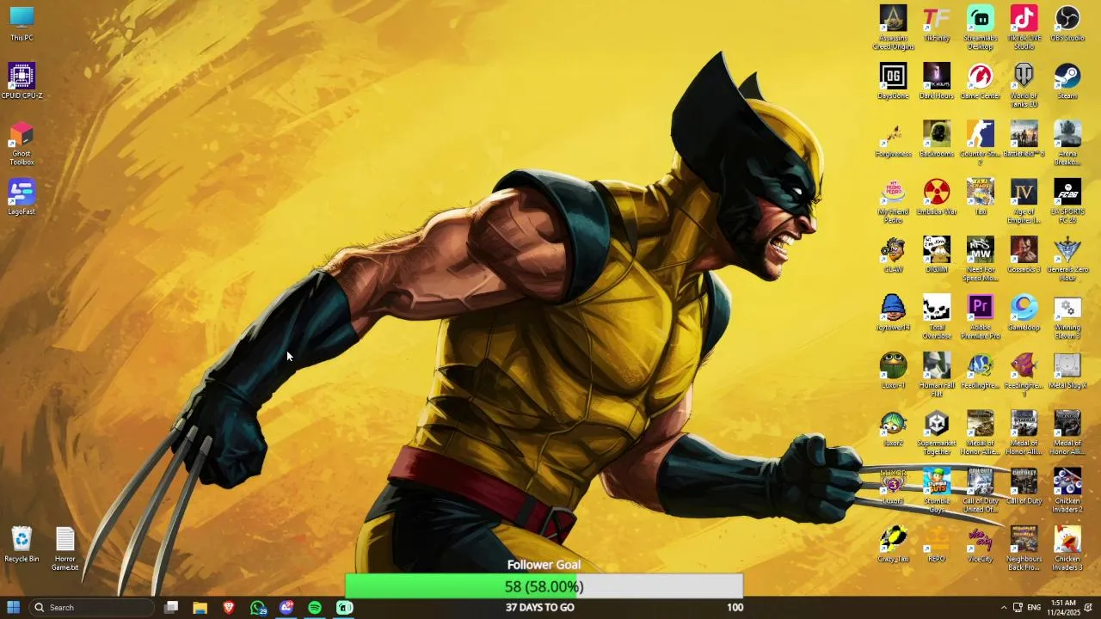
Task: Launch the Wargaming Game Center
Action: click(x=981, y=81)
